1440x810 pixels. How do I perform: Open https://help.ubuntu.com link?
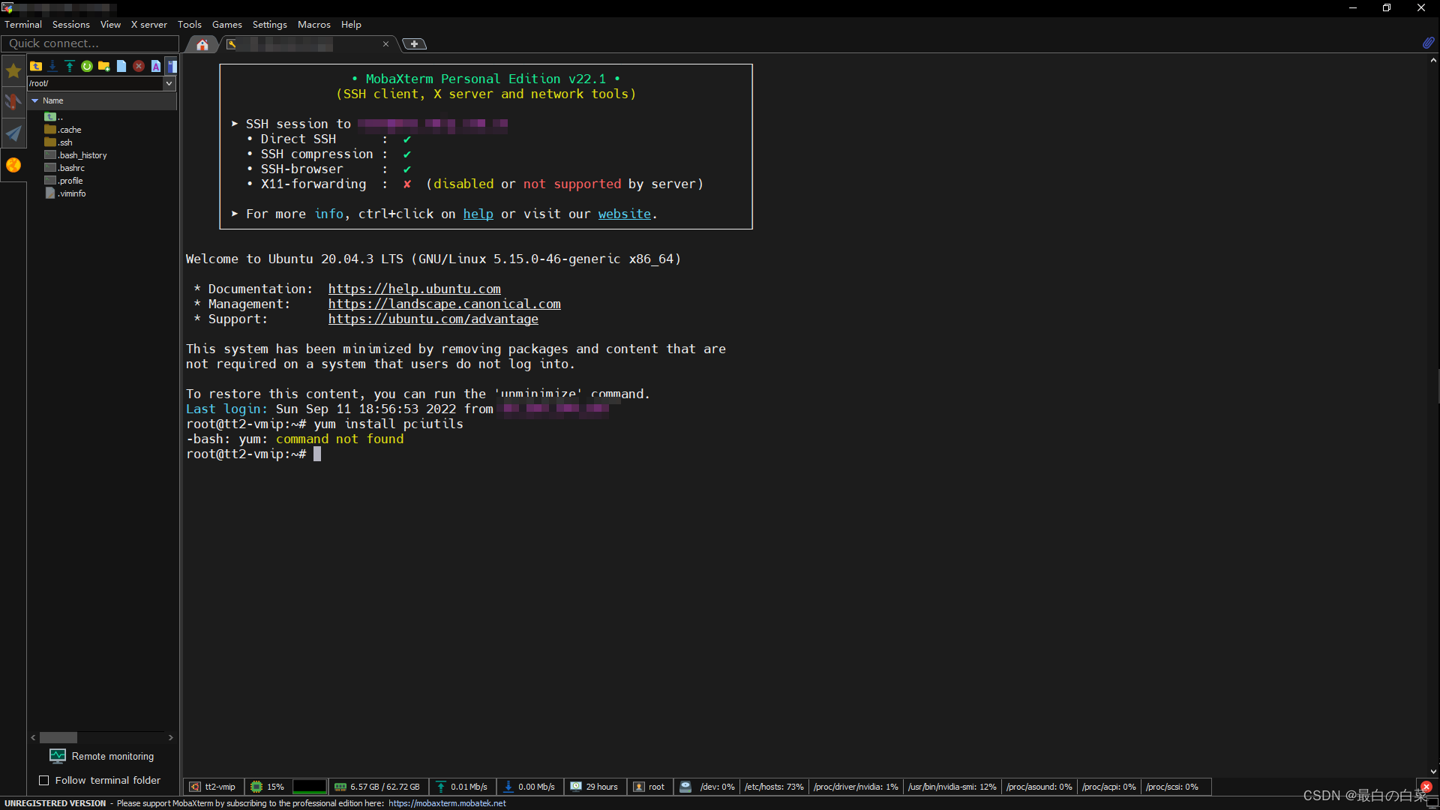(414, 289)
